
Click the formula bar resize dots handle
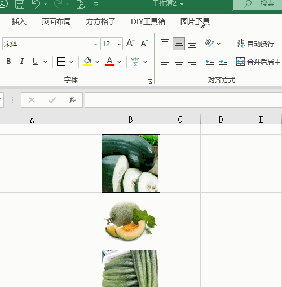12,100
